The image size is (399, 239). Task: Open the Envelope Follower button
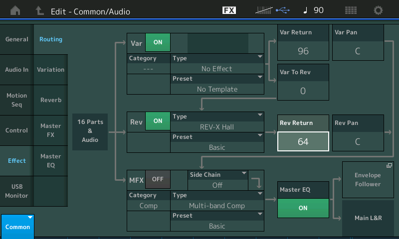(368, 180)
